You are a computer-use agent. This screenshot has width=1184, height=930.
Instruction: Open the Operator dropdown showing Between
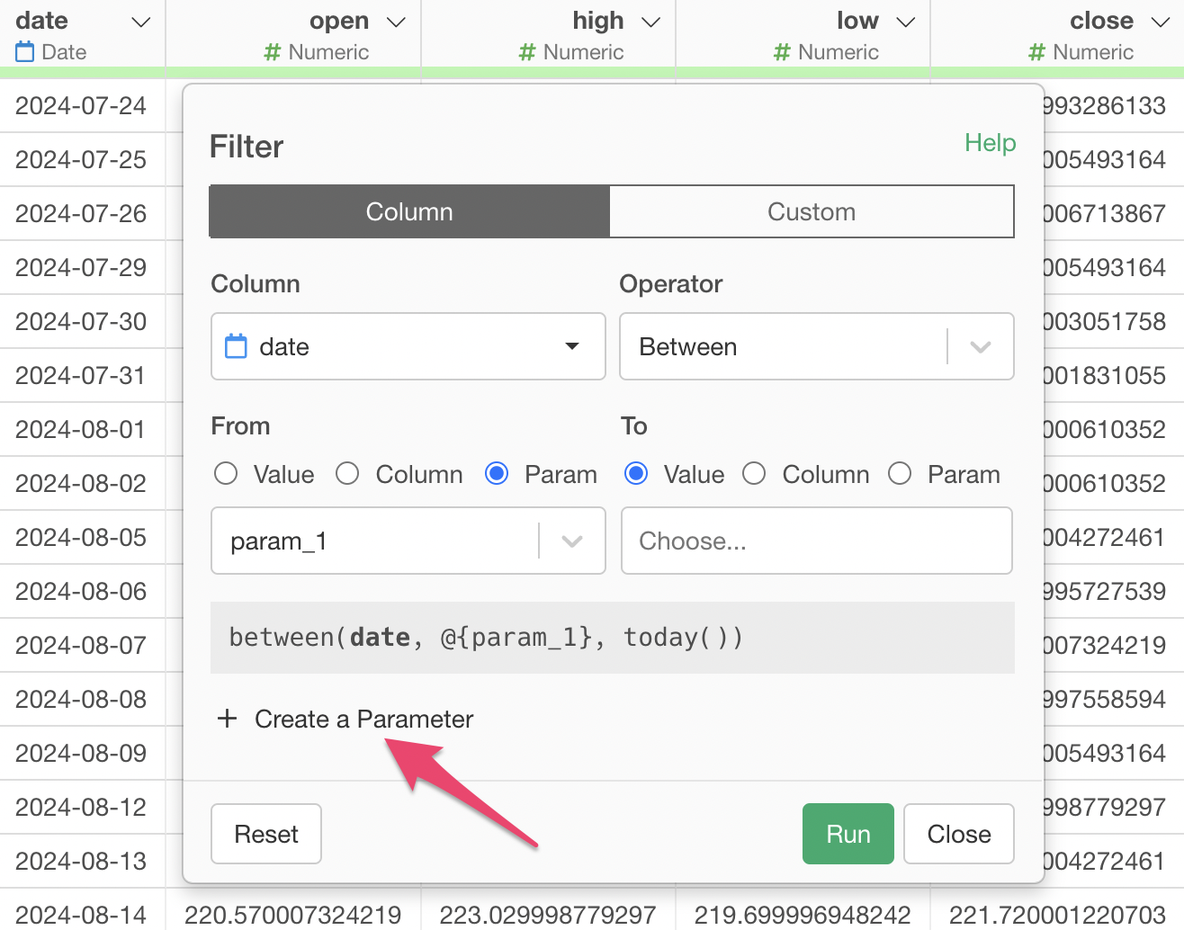[980, 347]
